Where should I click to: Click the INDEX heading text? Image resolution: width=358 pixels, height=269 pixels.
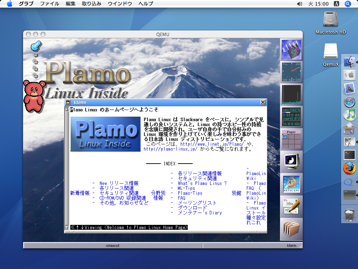pyautogui.click(x=170, y=164)
